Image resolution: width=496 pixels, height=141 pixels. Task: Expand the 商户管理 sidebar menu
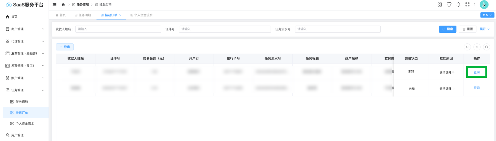(25, 29)
